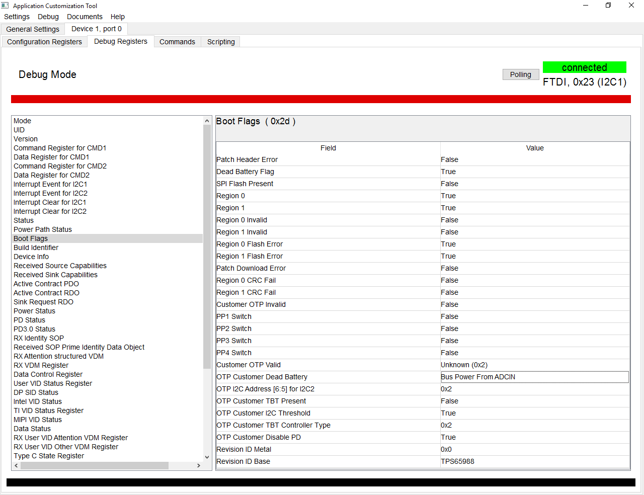The width and height of the screenshot is (644, 495).
Task: Switch to the Commands tab
Action: [177, 42]
